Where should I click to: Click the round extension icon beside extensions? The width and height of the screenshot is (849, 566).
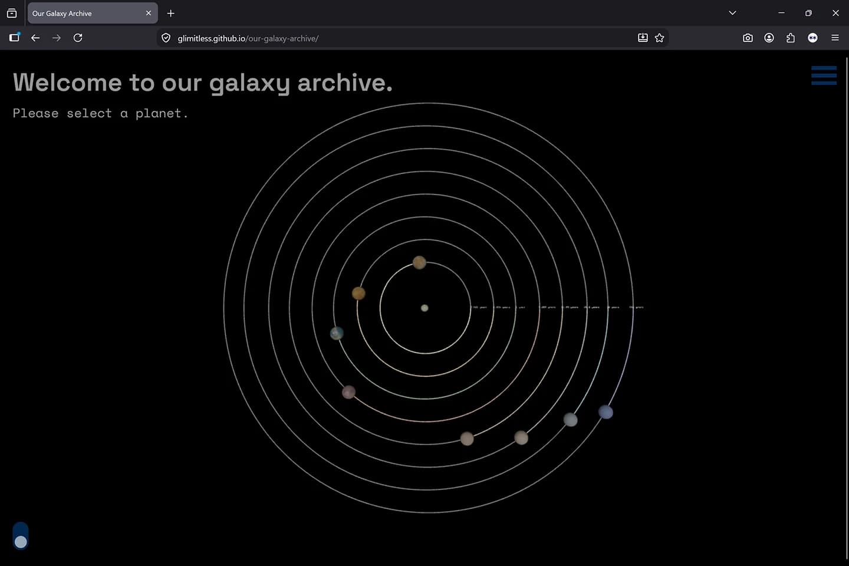[x=812, y=38]
